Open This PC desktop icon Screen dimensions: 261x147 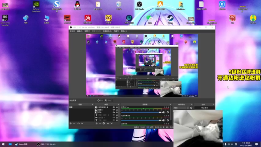[46, 19]
